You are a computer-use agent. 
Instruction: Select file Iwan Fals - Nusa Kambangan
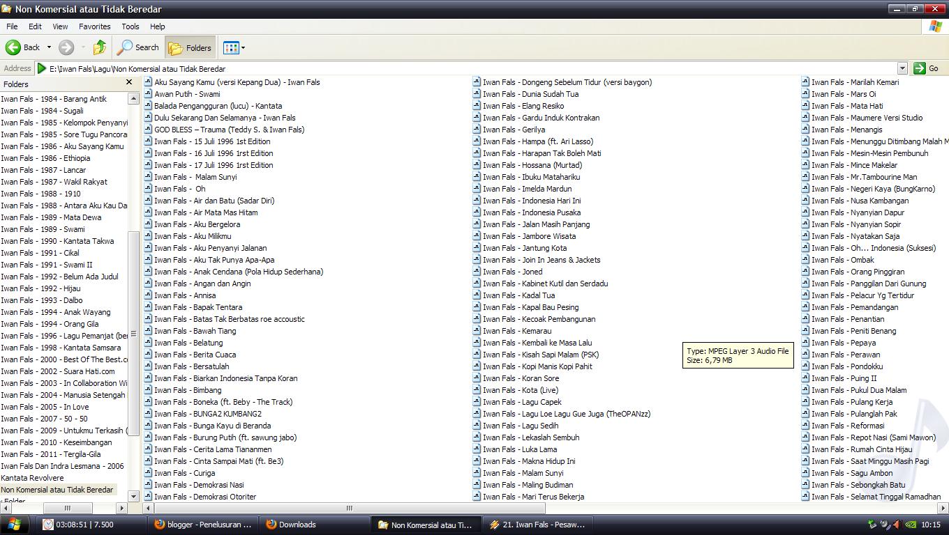point(860,201)
